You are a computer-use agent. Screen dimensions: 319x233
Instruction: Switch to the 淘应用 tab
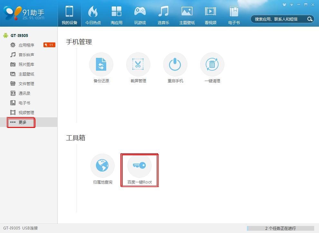[117, 15]
